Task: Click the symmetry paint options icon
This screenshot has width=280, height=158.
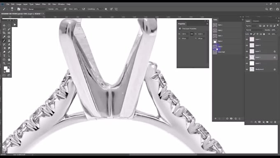Action: pos(116,9)
